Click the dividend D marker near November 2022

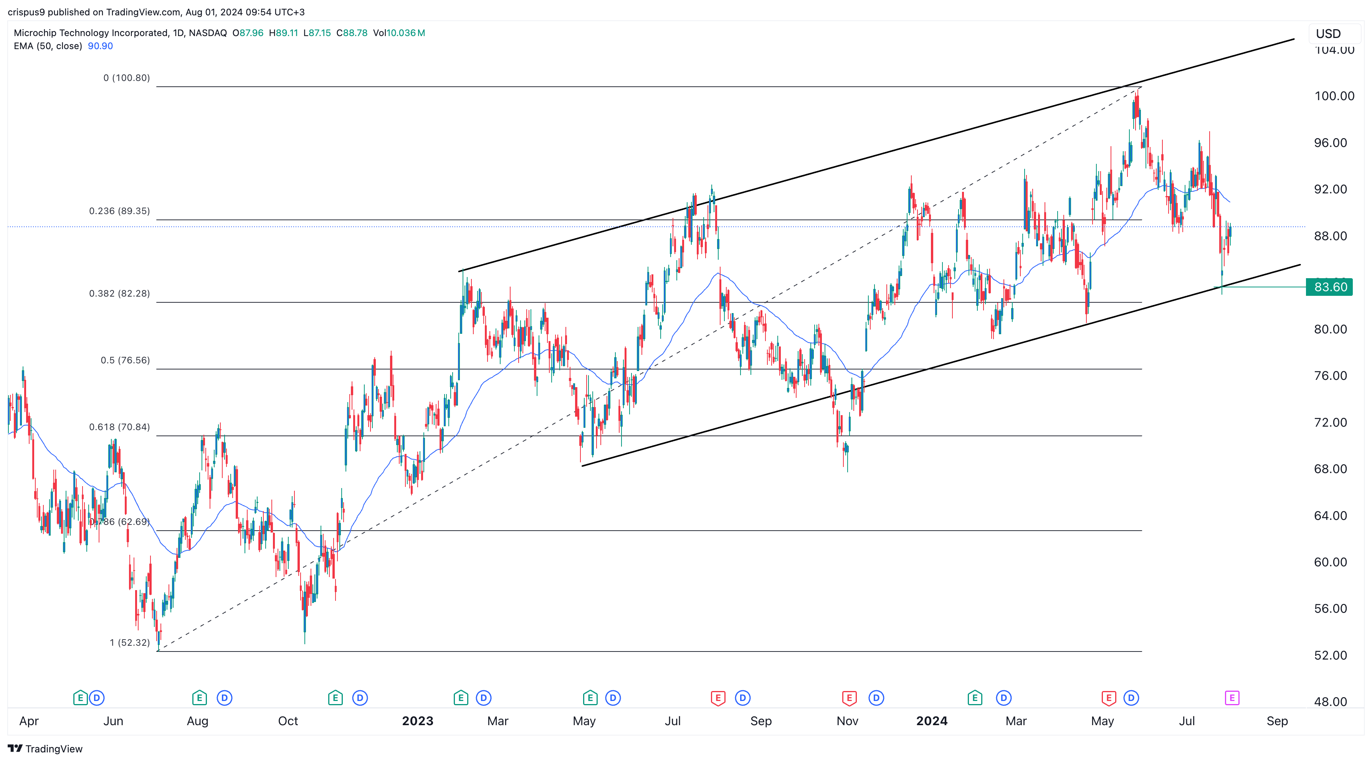pyautogui.click(x=360, y=698)
